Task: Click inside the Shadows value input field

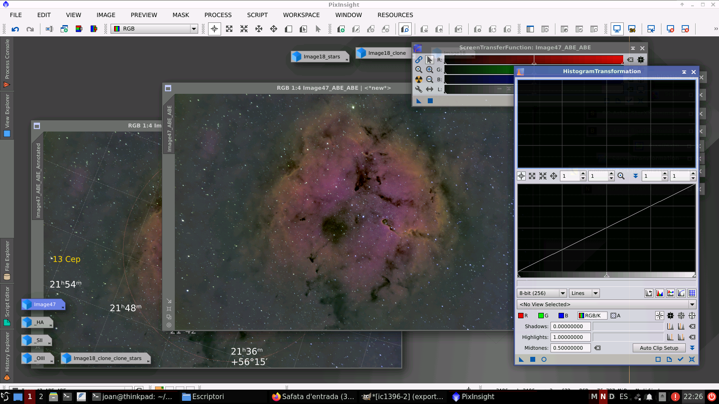Action: coord(570,326)
